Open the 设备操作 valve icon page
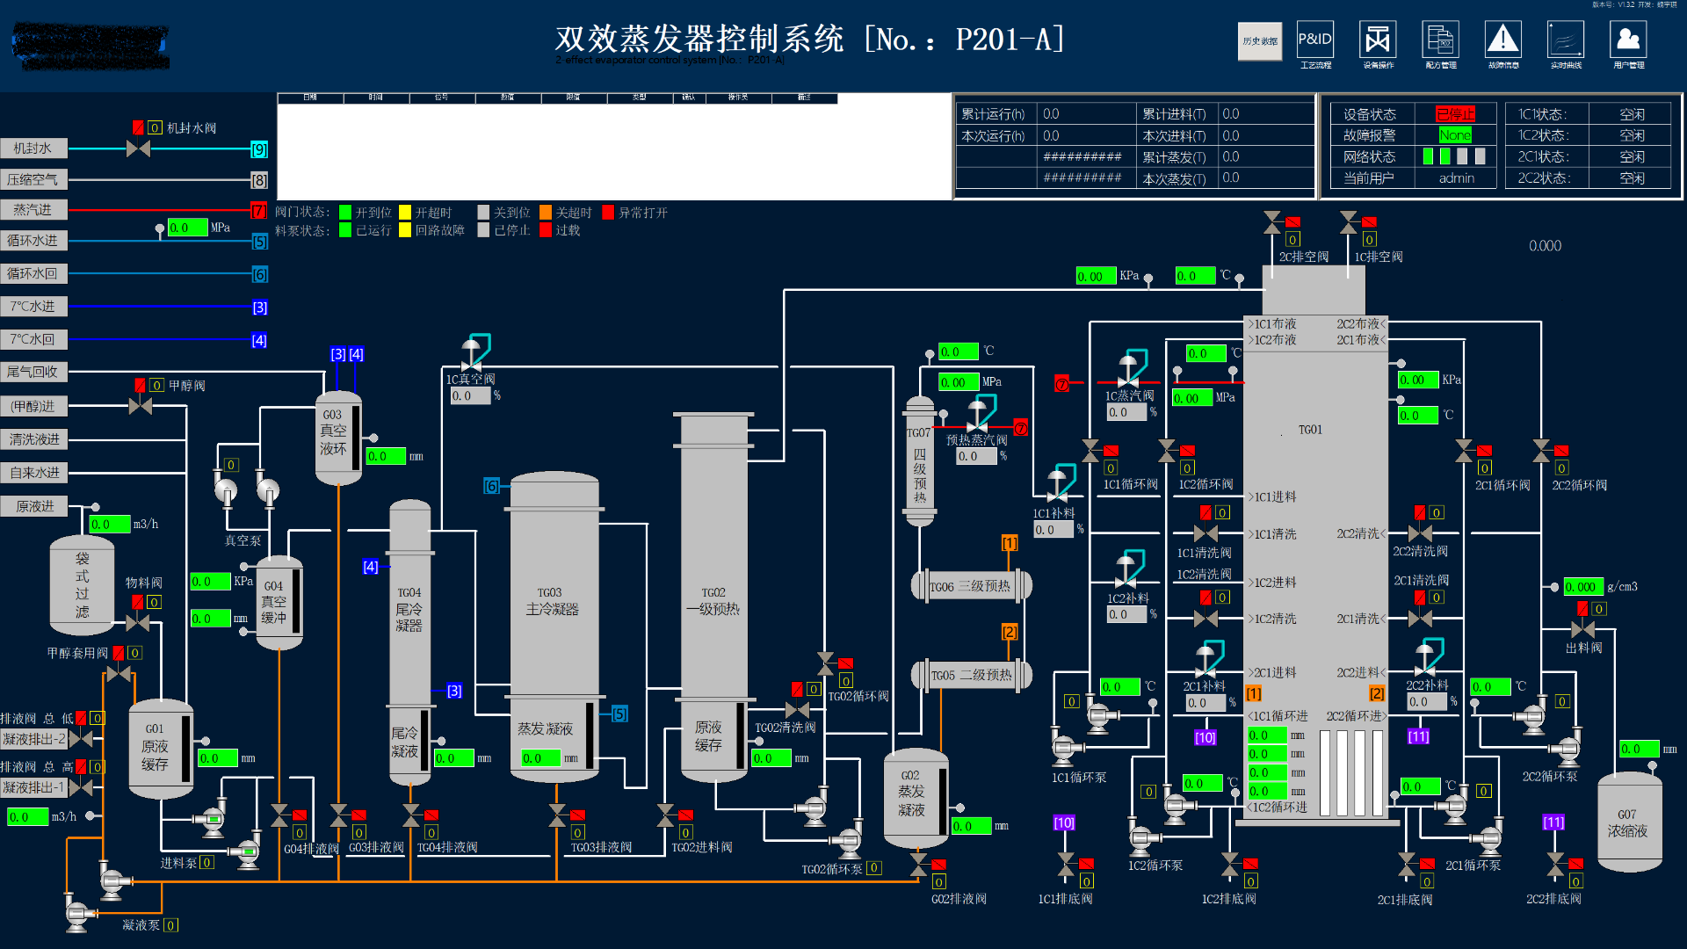Image resolution: width=1687 pixels, height=949 pixels. [x=1378, y=45]
